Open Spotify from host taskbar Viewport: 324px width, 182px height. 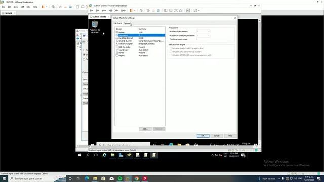point(120,178)
